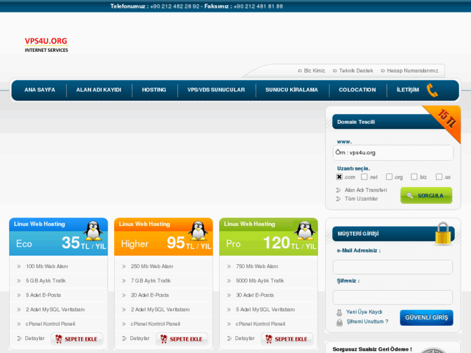
Task: Click arrow icon beside Higher plan Detaylar
Action: click(x=124, y=339)
